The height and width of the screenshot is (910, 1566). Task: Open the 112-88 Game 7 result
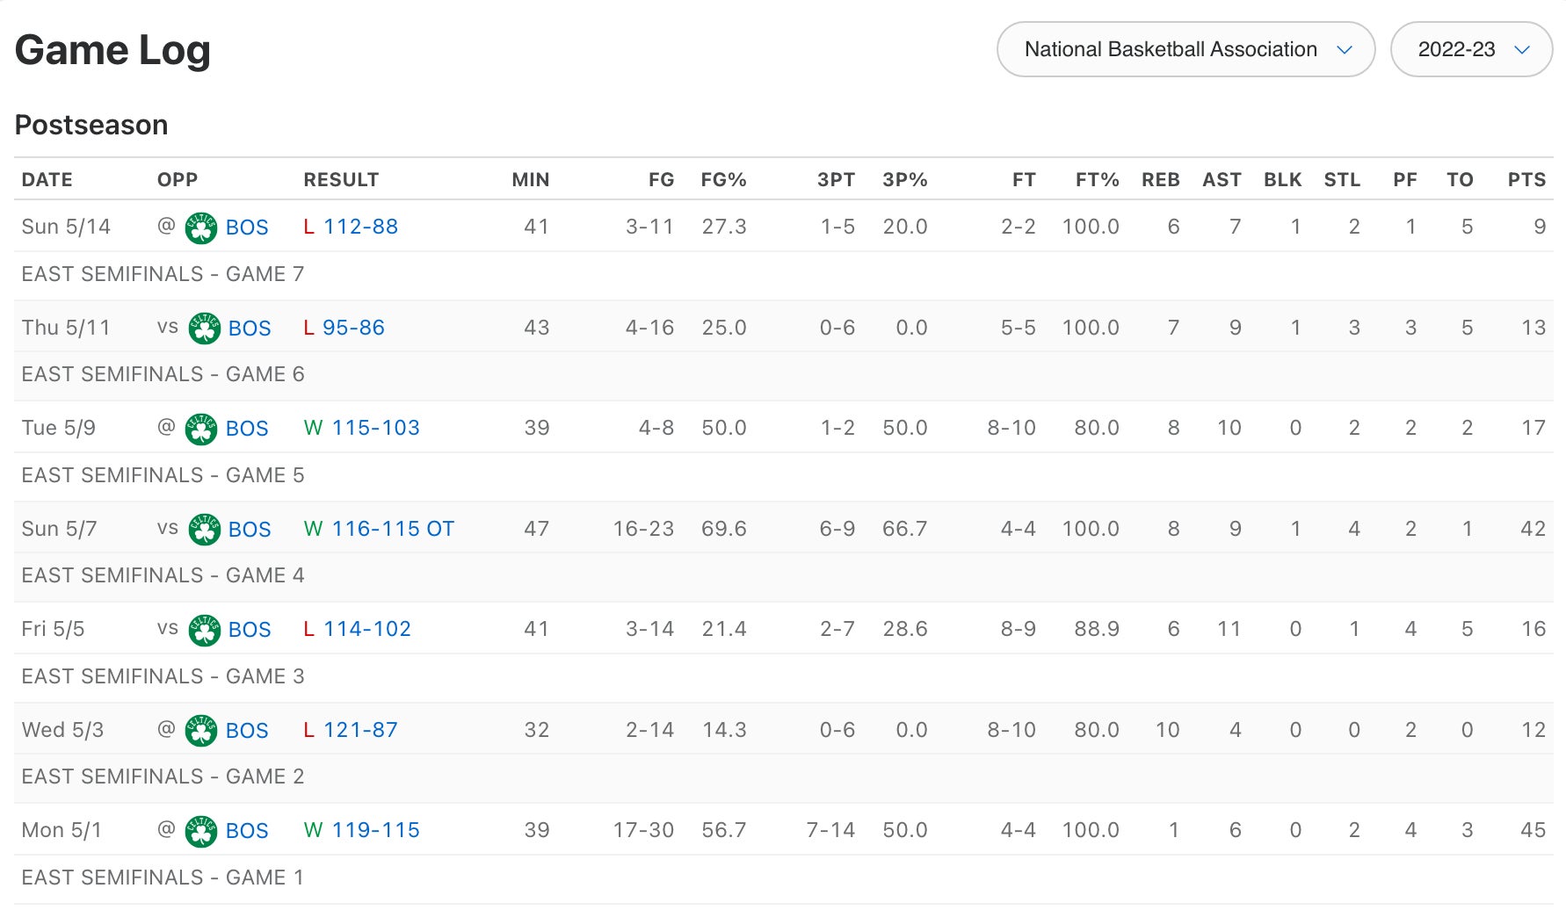(x=360, y=227)
